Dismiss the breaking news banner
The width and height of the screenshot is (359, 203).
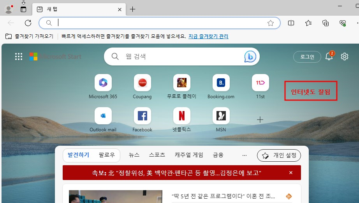(291, 173)
